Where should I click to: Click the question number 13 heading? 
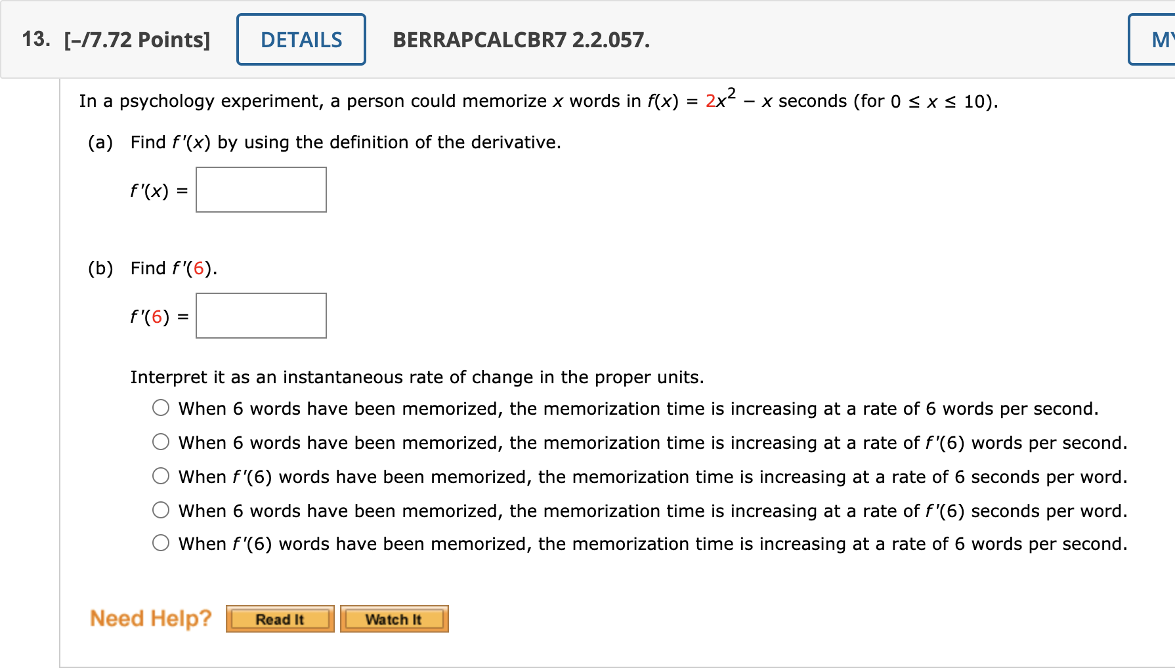click(34, 39)
